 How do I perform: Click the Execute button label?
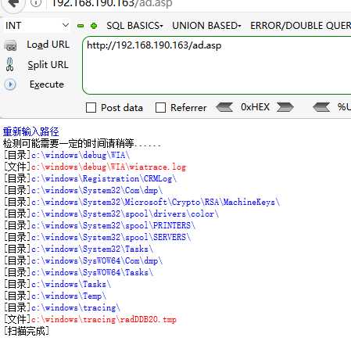[47, 84]
